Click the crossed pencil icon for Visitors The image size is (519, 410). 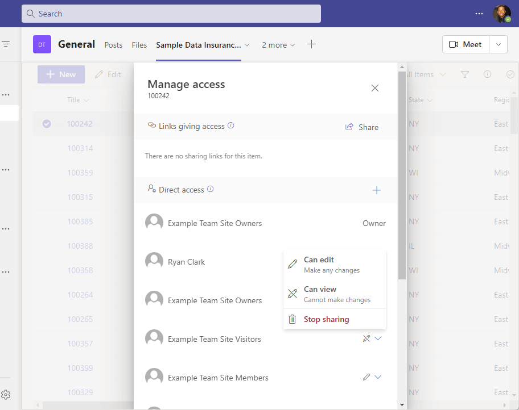coord(366,338)
